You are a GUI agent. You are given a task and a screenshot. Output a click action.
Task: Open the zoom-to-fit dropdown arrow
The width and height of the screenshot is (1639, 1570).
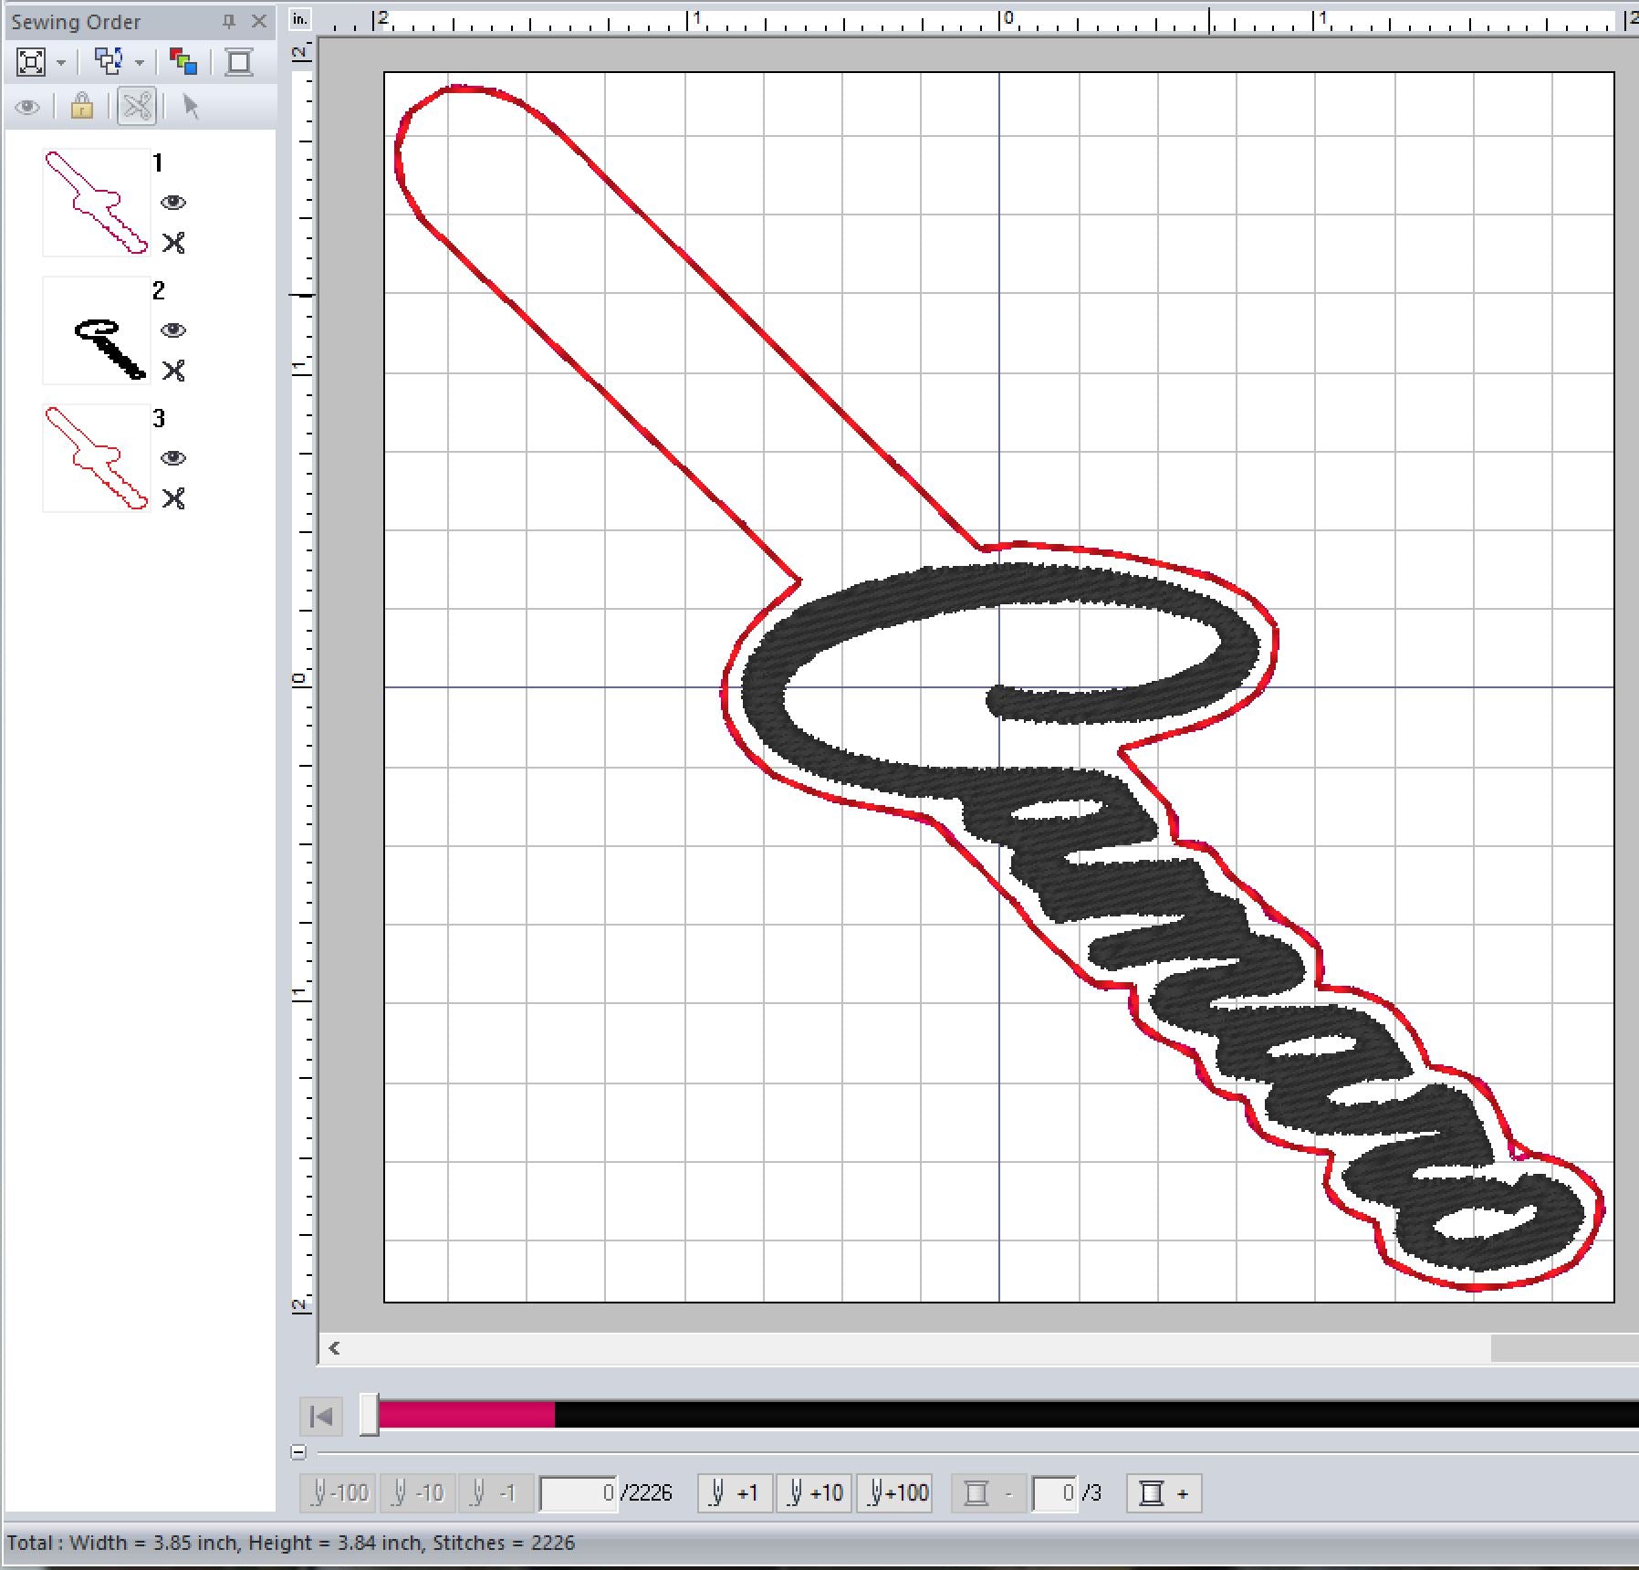(x=61, y=63)
